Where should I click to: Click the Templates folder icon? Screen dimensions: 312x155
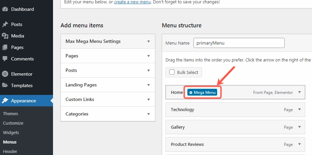[5, 85]
